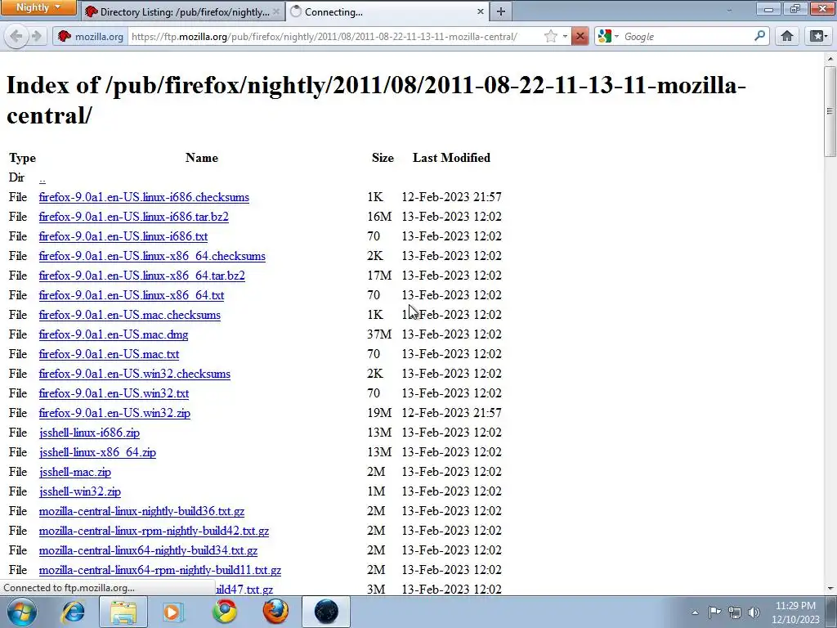Open Windows Explorer folder from the taskbar
Viewport: 837px width, 628px height.
pyautogui.click(x=123, y=612)
